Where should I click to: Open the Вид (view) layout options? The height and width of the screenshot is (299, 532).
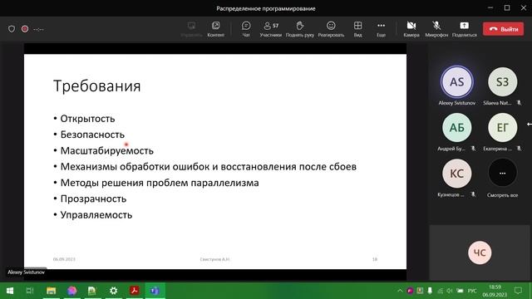357,29
